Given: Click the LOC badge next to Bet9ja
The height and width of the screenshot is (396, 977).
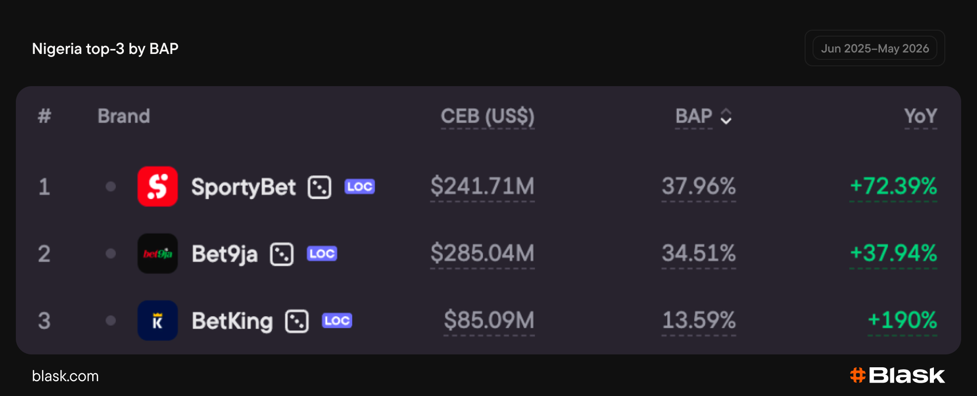Looking at the screenshot, I should (322, 254).
